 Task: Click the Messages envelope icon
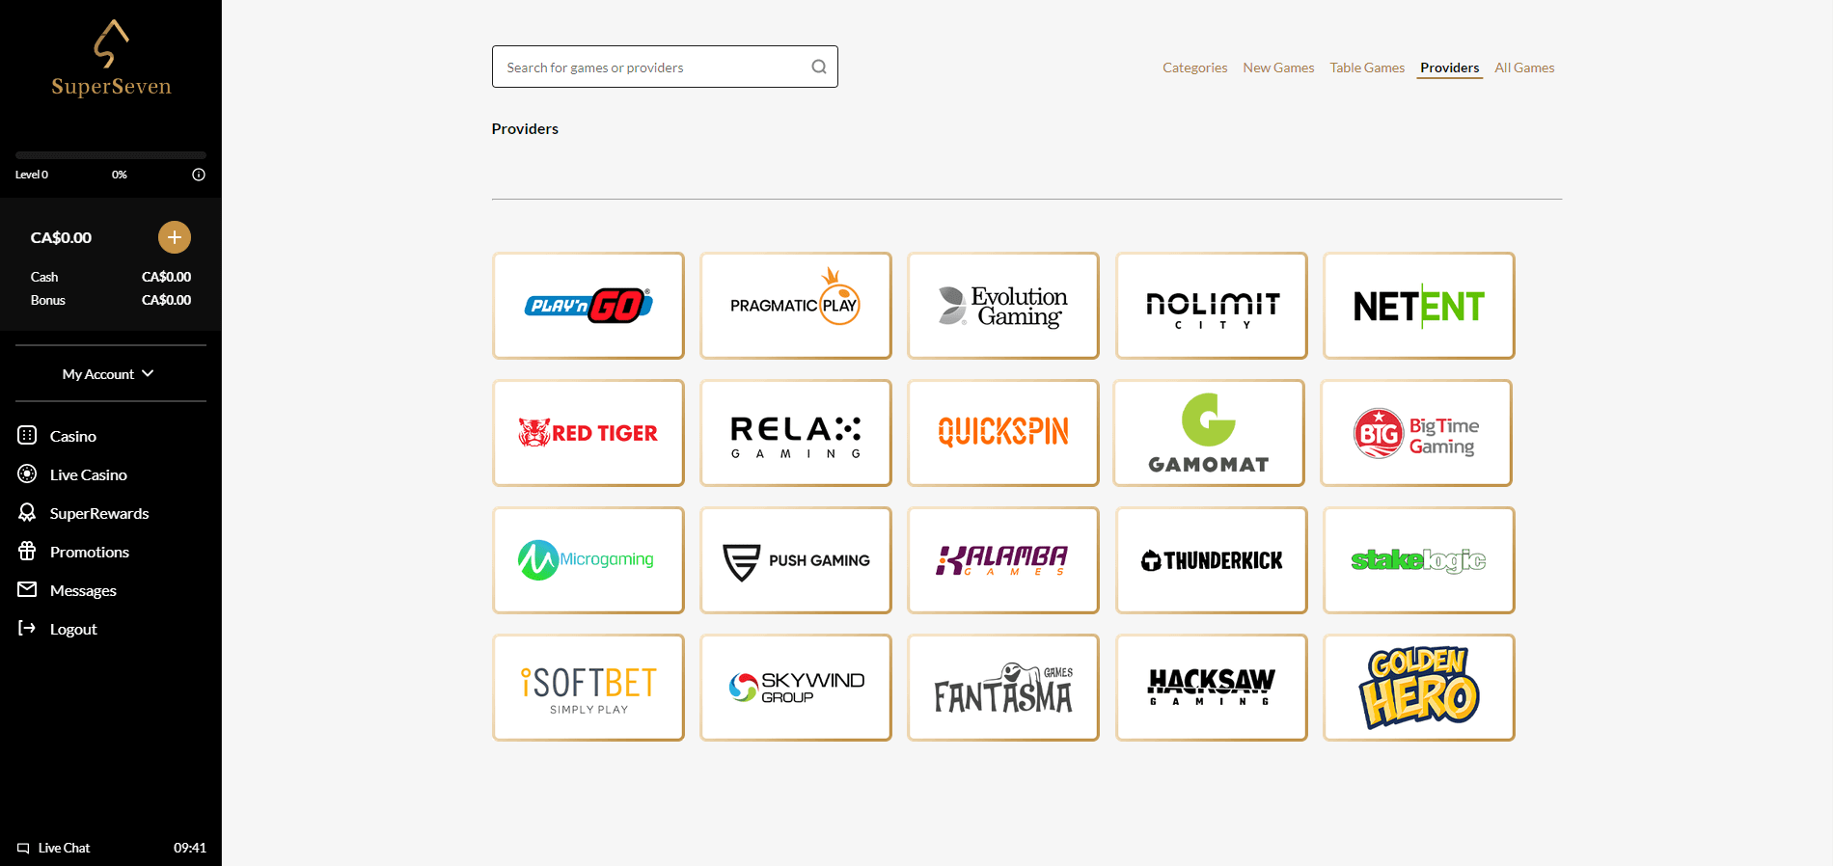[27, 590]
